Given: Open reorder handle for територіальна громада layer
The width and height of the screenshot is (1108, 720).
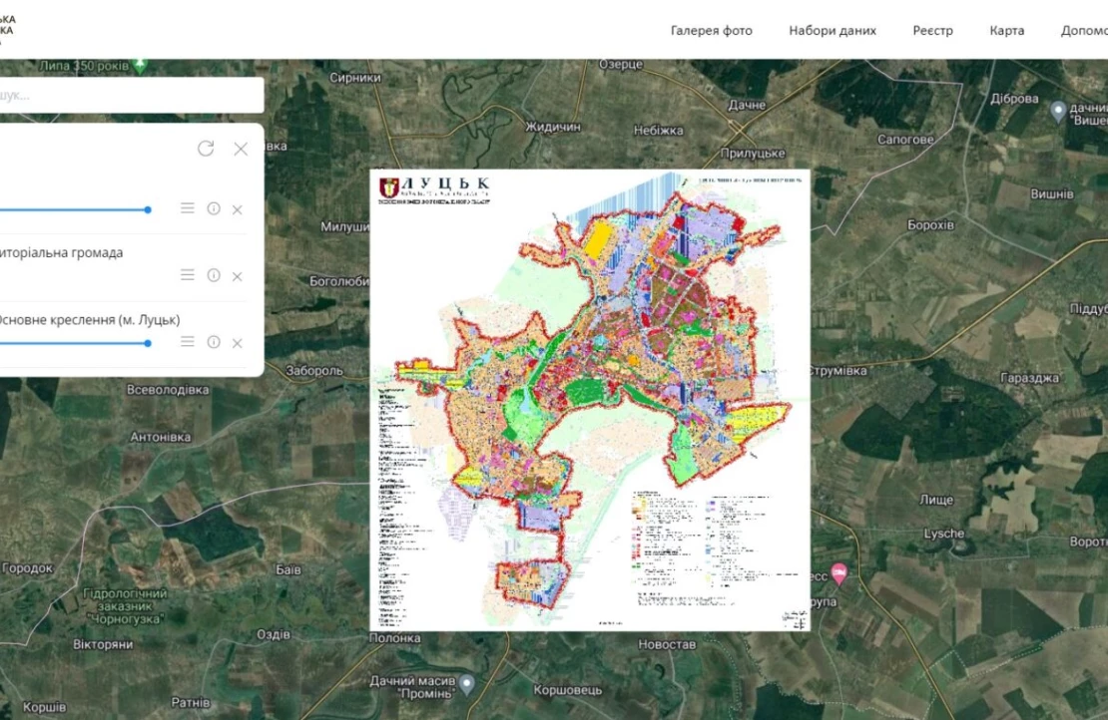Looking at the screenshot, I should (x=188, y=274).
